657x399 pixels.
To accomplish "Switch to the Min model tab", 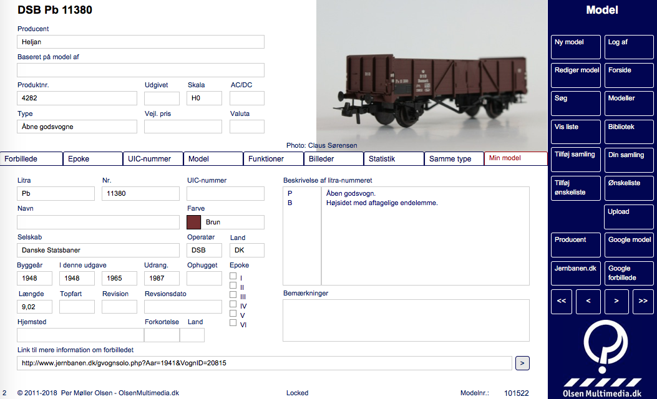I will (516, 158).
